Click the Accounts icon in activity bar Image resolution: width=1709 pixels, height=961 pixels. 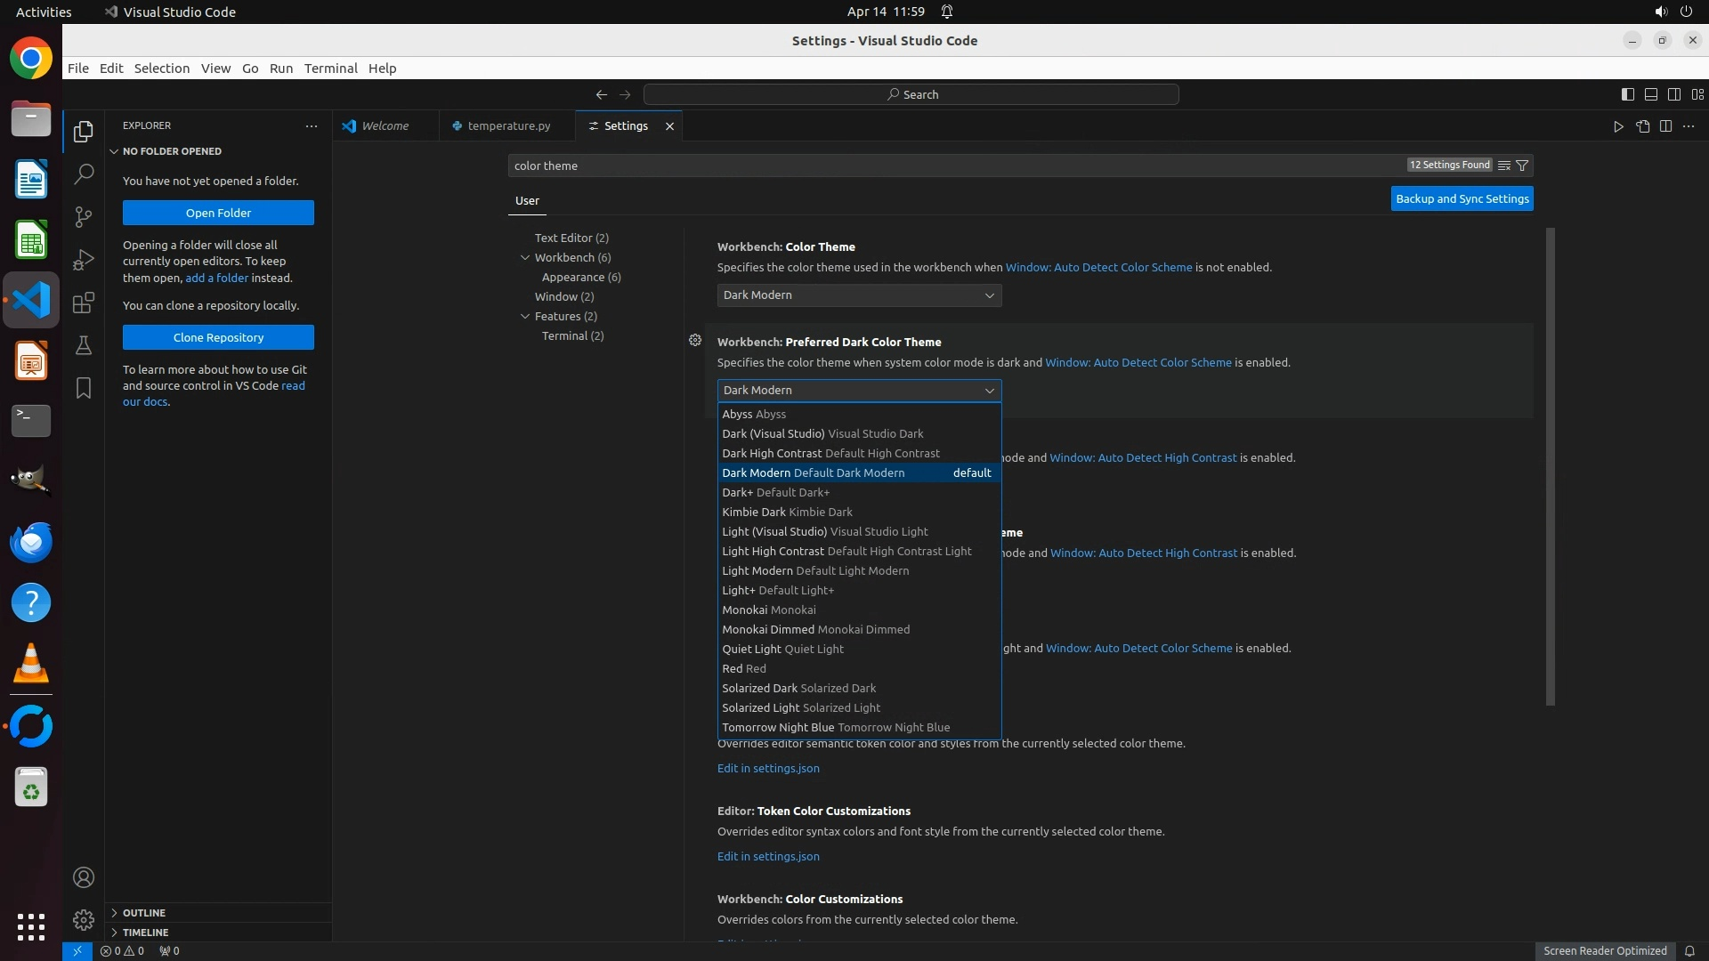pyautogui.click(x=84, y=877)
